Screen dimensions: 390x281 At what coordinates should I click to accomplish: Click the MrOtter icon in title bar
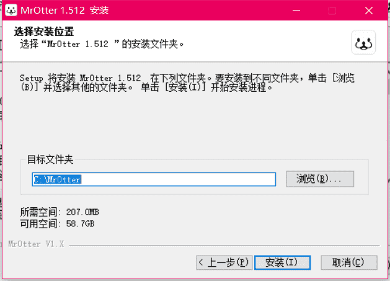pyautogui.click(x=11, y=10)
